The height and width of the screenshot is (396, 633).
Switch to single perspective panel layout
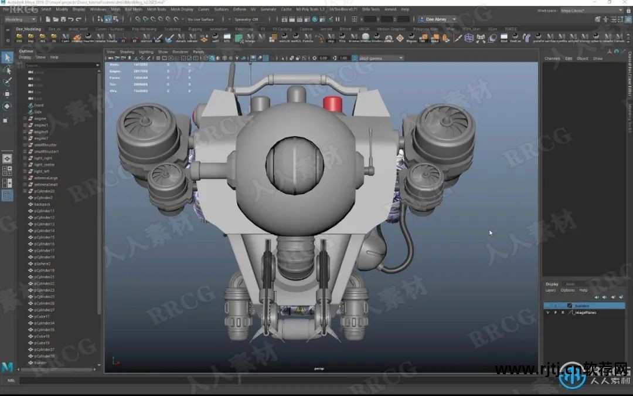tap(7, 158)
